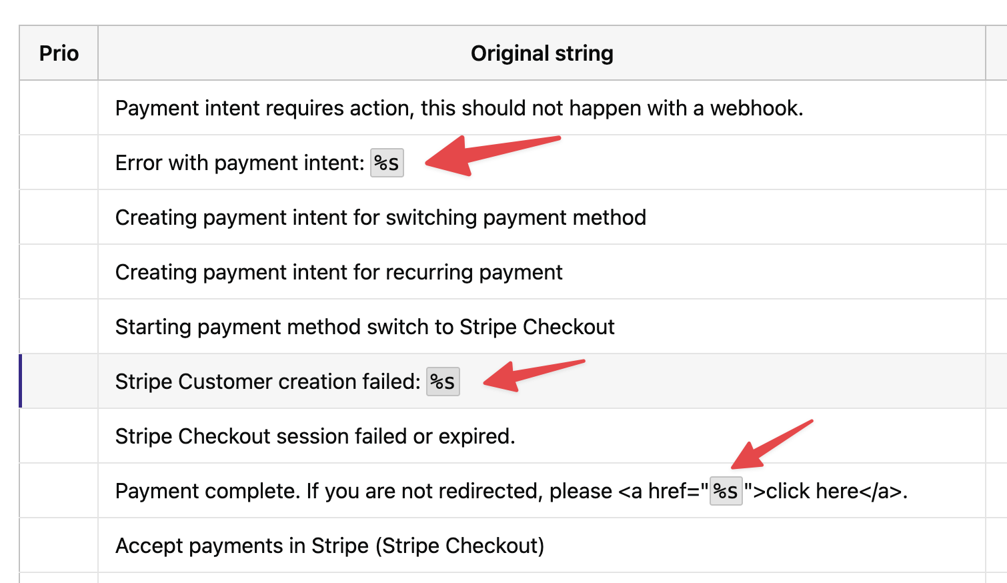1007x583 pixels.
Task: Click the priority cell beside 'Stripe Checkout session failed'
Action: 59,436
